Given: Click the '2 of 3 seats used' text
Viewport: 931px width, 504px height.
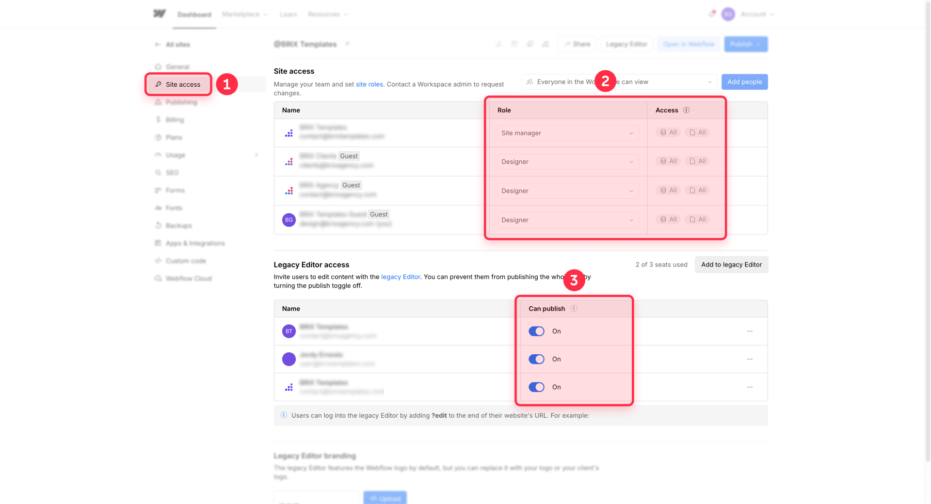Looking at the screenshot, I should coord(661,265).
